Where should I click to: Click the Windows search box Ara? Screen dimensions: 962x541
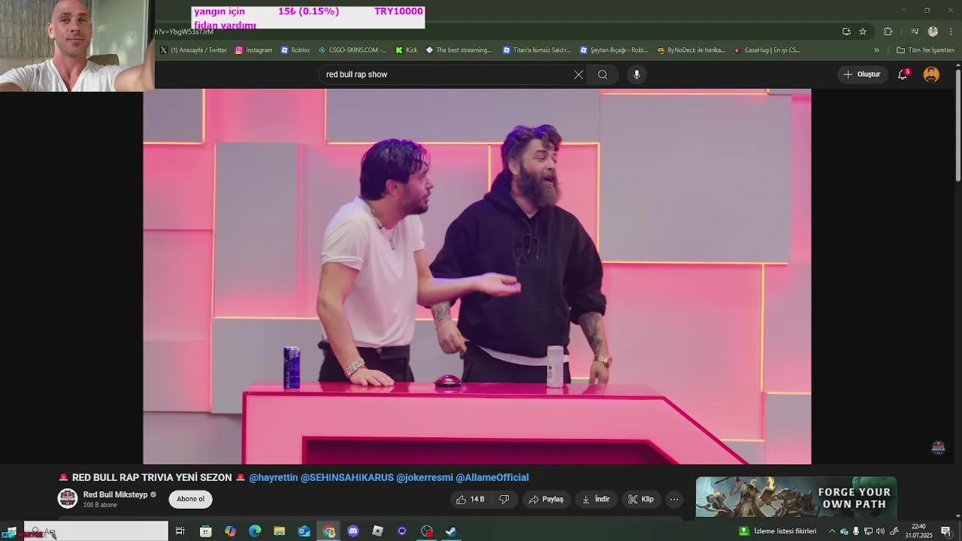coord(96,531)
